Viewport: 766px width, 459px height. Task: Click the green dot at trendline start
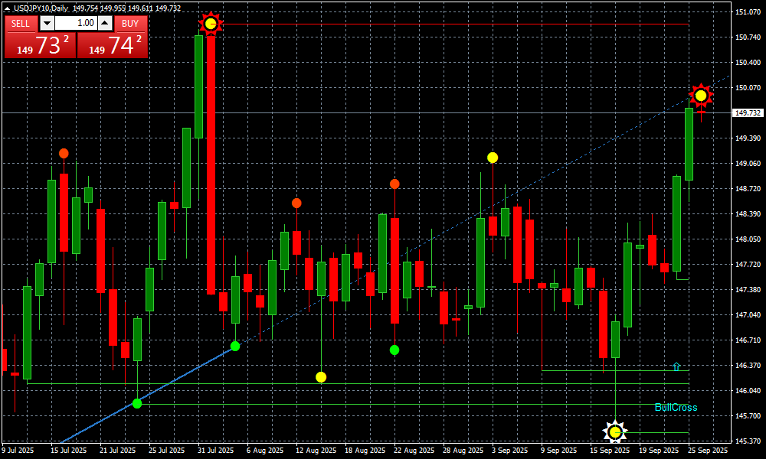coord(137,403)
